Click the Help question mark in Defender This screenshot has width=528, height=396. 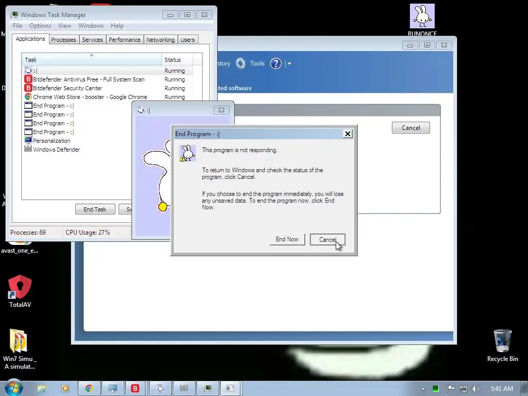pyautogui.click(x=275, y=63)
